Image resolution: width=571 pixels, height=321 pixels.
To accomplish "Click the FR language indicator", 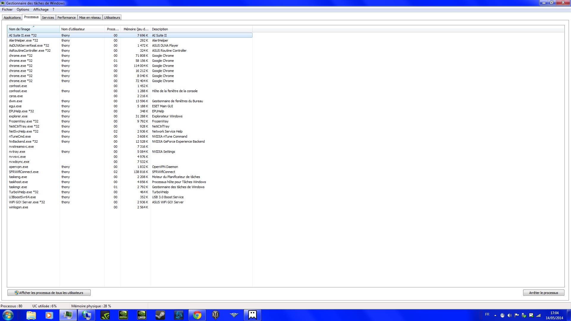I will (487, 314).
